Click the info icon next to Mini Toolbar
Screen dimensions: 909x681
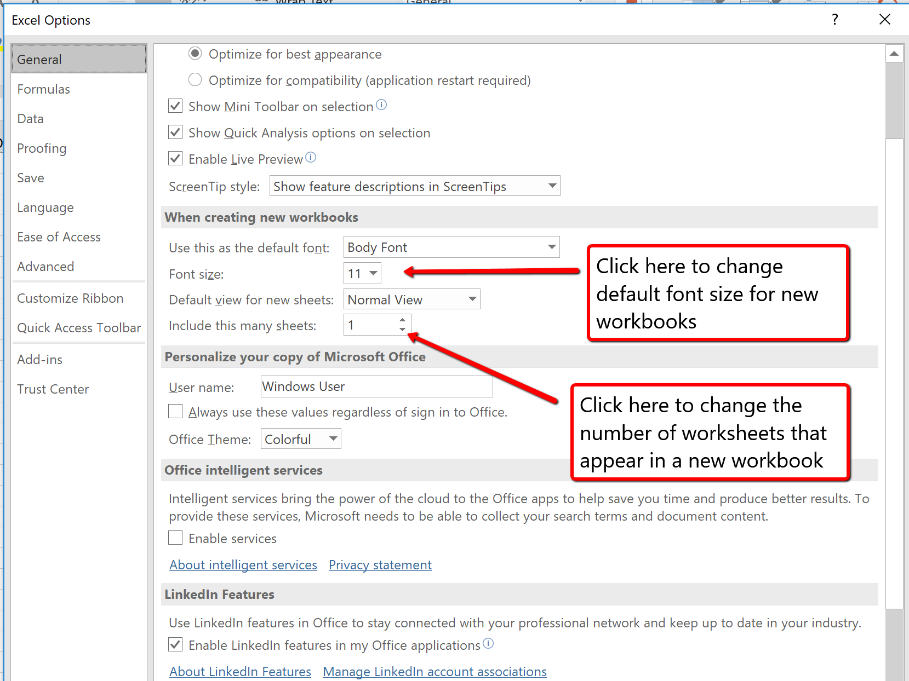tap(381, 105)
